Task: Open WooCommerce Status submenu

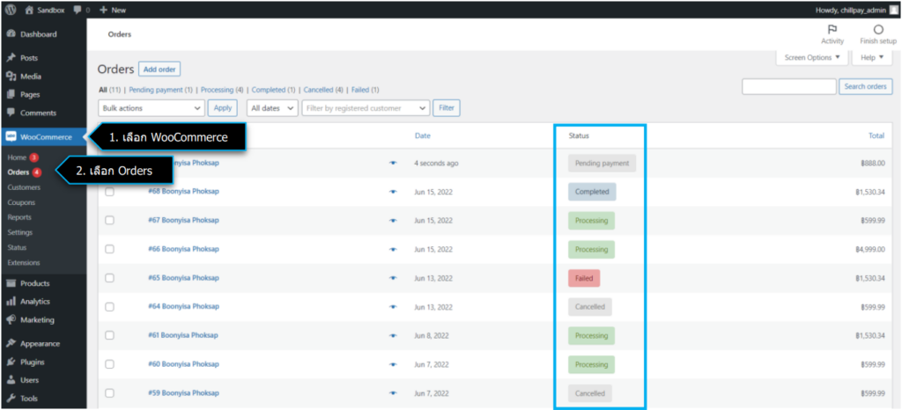Action: coord(17,247)
